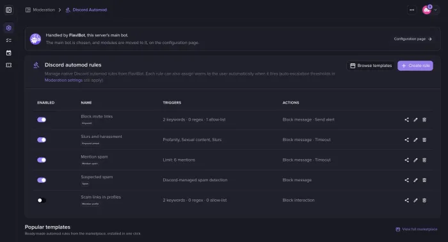The height and width of the screenshot is (242, 448).
Task: Expand the sidebar panel toggle icon
Action: tap(8, 10)
